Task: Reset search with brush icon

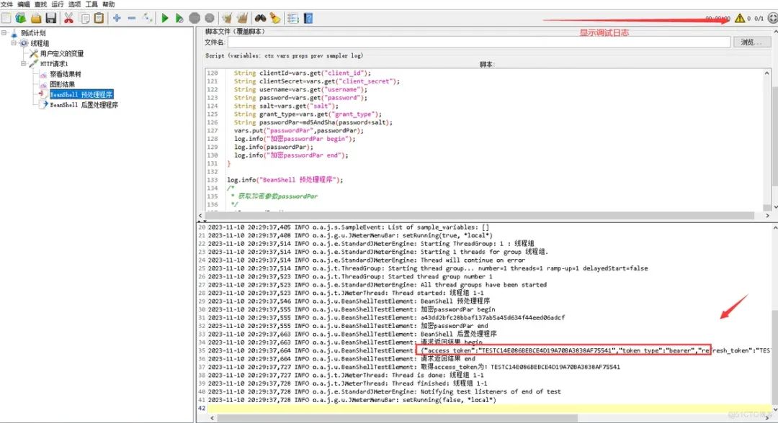Action: pyautogui.click(x=275, y=18)
